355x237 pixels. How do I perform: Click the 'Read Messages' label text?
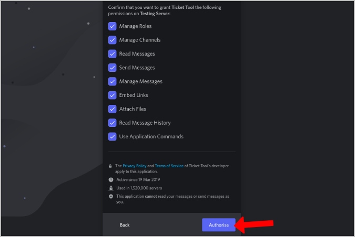pos(137,53)
